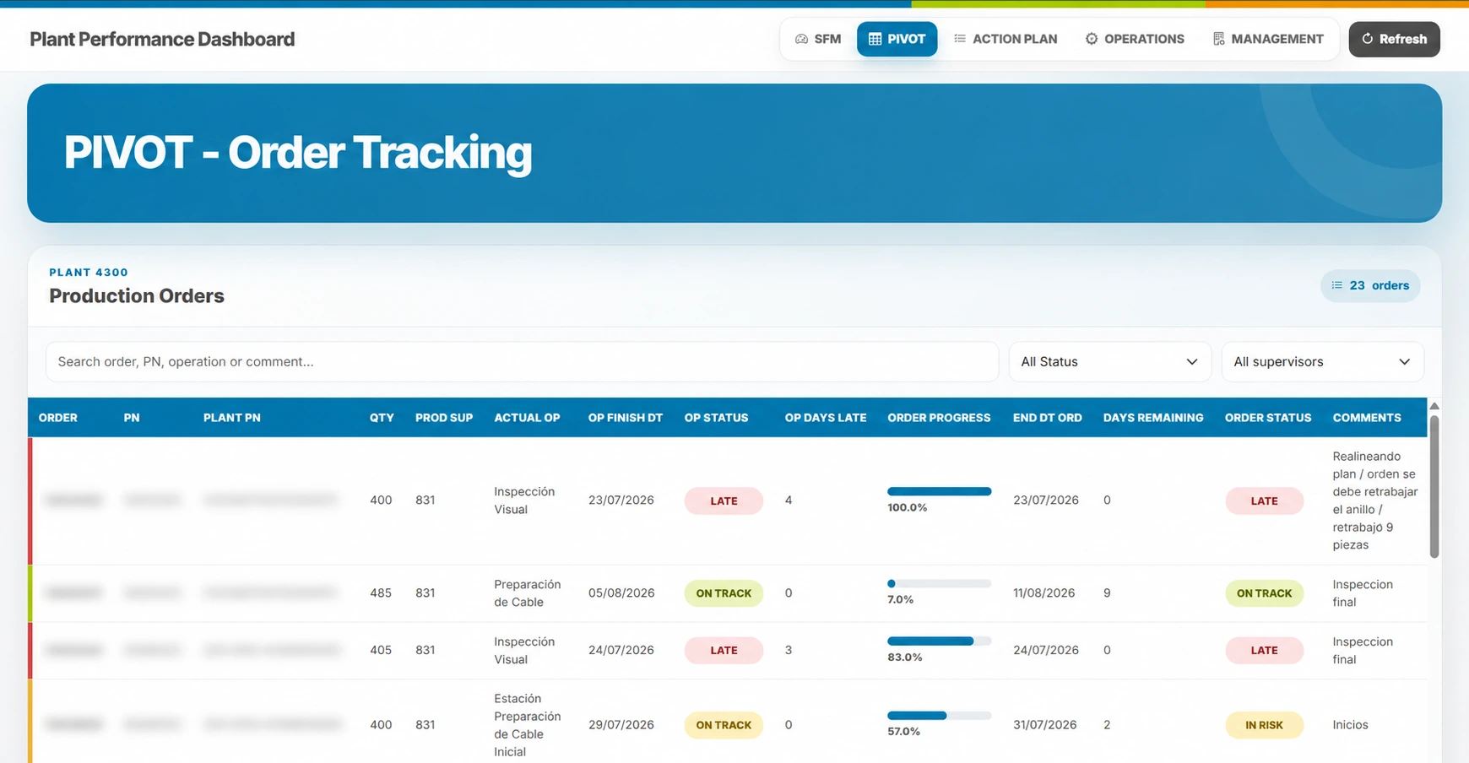Click the PLANT PN column header
Viewport: 1469px width, 763px height.
[232, 418]
